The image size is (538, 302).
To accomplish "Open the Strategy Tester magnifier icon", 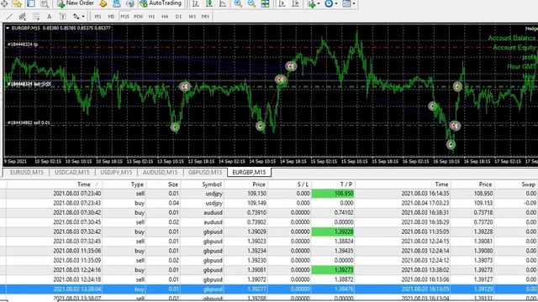I will (45, 3).
